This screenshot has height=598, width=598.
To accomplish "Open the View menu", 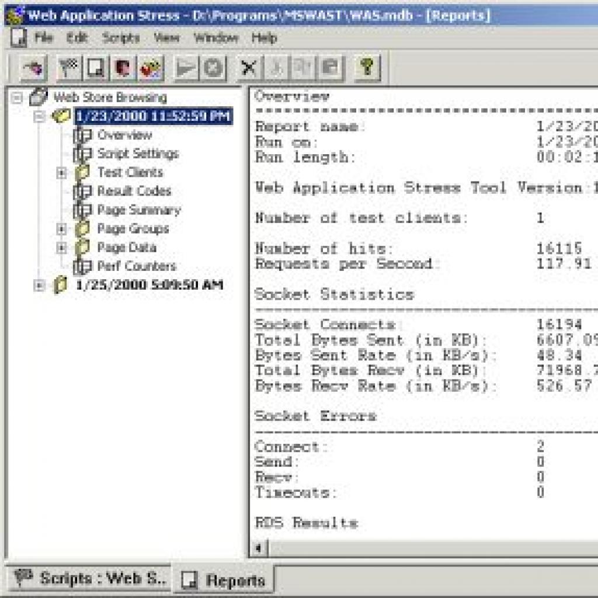I will [x=166, y=38].
